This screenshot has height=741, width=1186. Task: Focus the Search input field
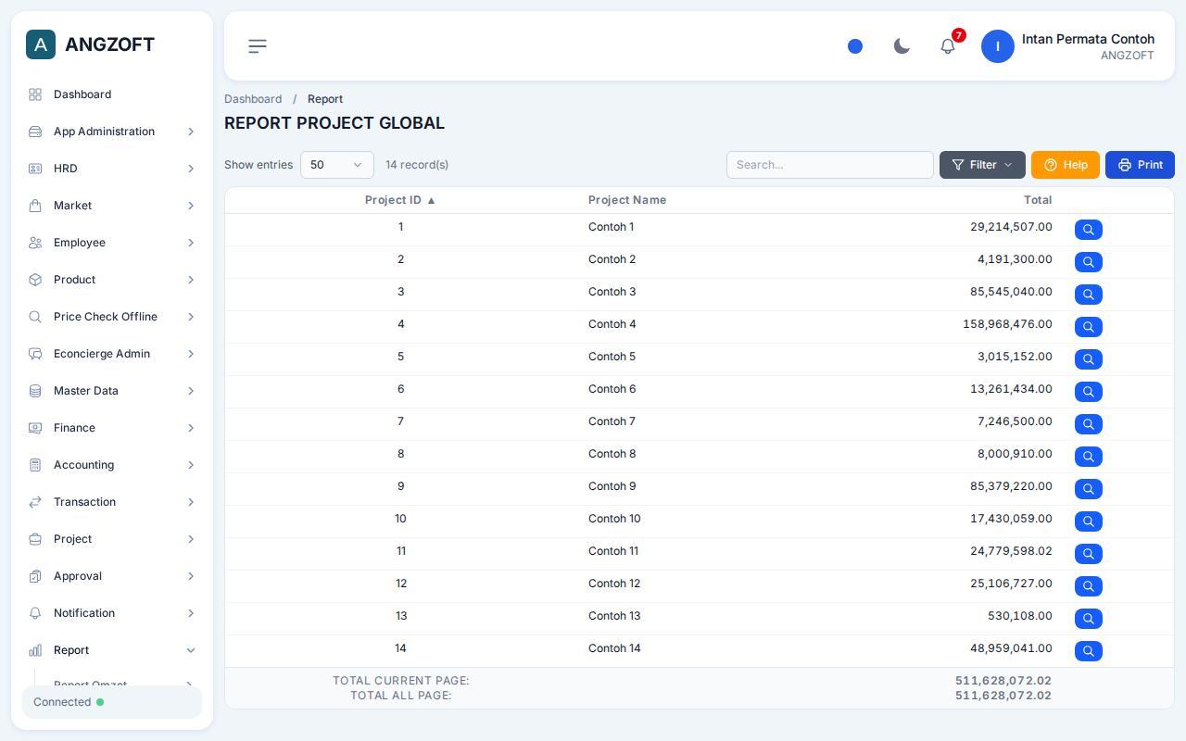pos(830,165)
